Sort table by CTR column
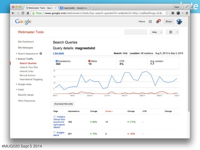Viewport: 200px width, 150px height. [x=145, y=111]
